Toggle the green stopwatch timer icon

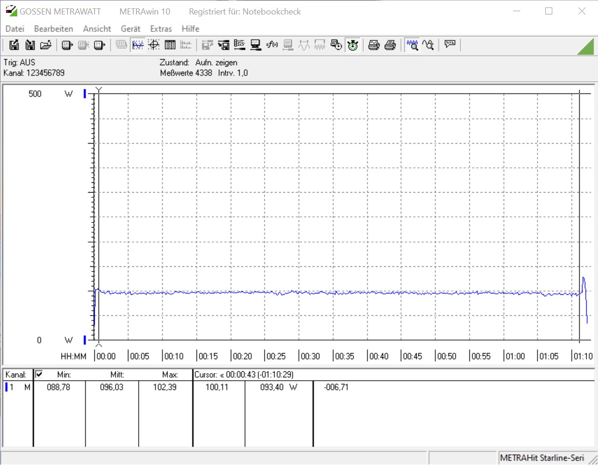(353, 45)
